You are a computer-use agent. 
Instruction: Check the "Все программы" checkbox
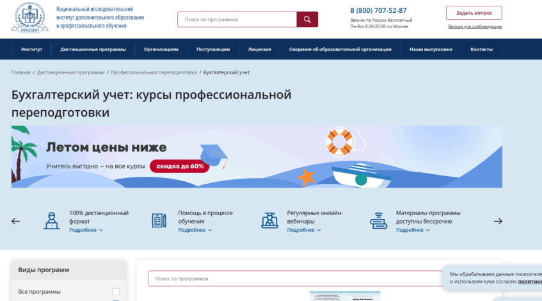click(116, 292)
